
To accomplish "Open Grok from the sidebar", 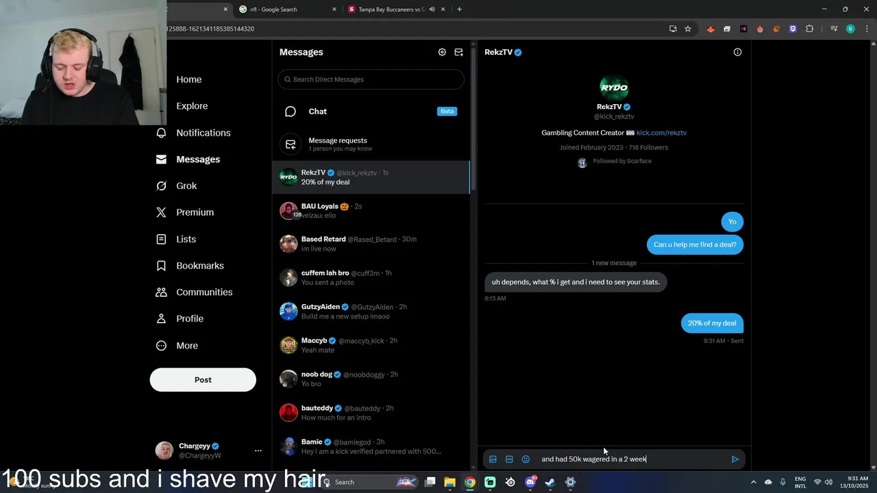I will (x=186, y=186).
